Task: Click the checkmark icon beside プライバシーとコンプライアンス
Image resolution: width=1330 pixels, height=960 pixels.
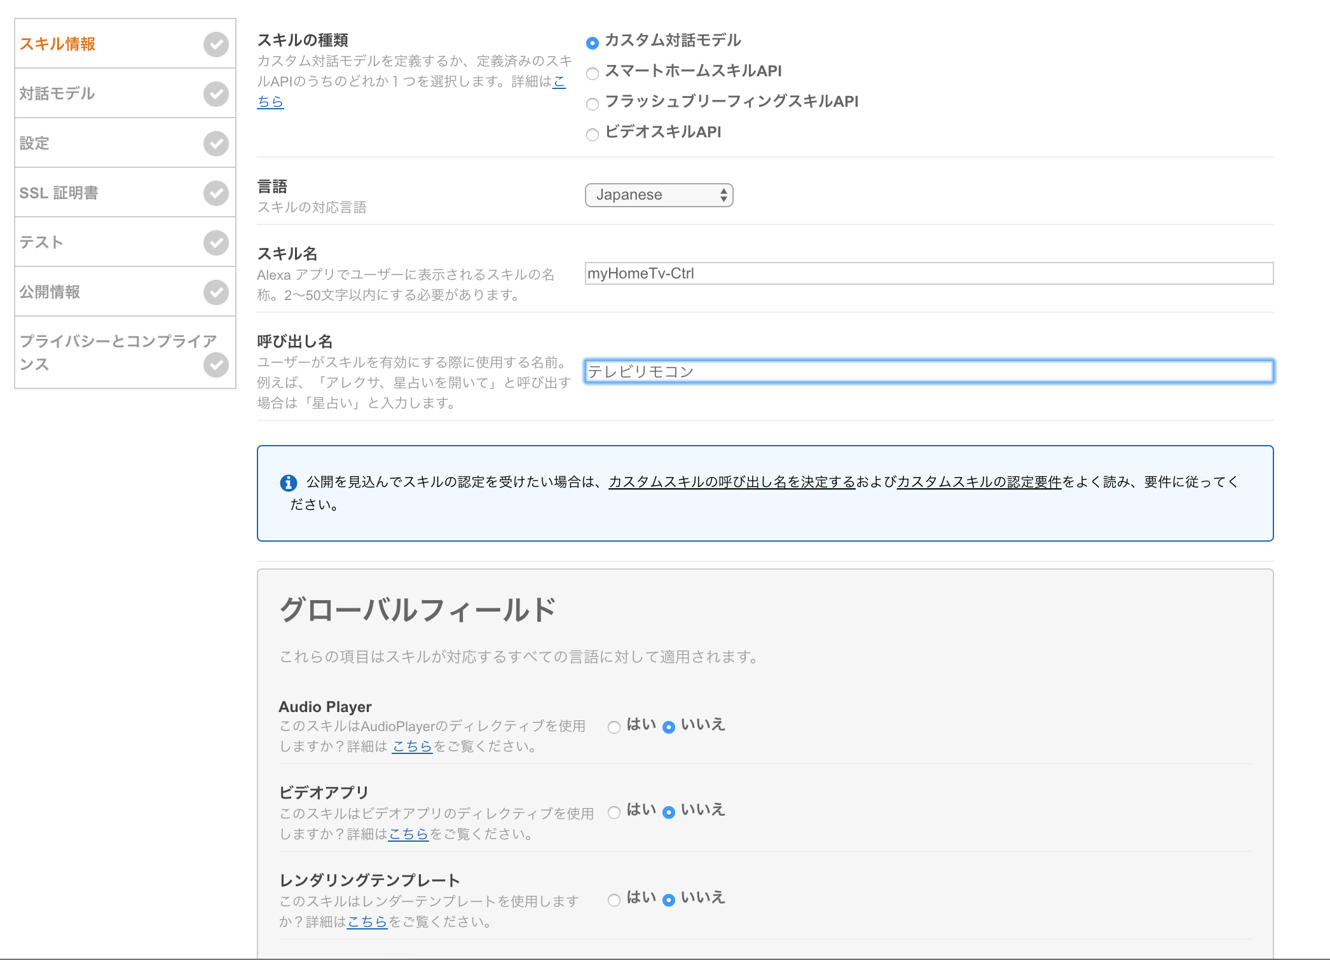Action: coord(216,365)
